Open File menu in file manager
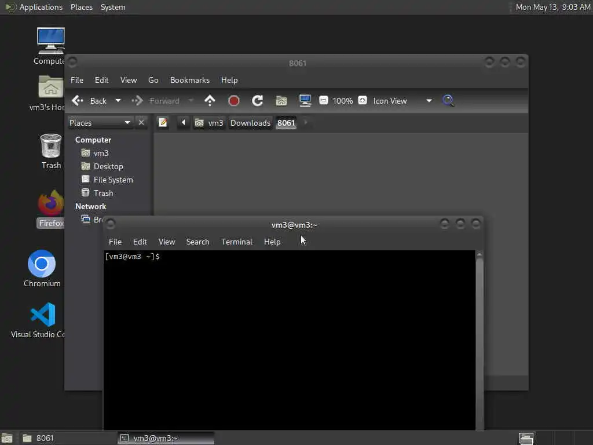The image size is (593, 445). [77, 80]
